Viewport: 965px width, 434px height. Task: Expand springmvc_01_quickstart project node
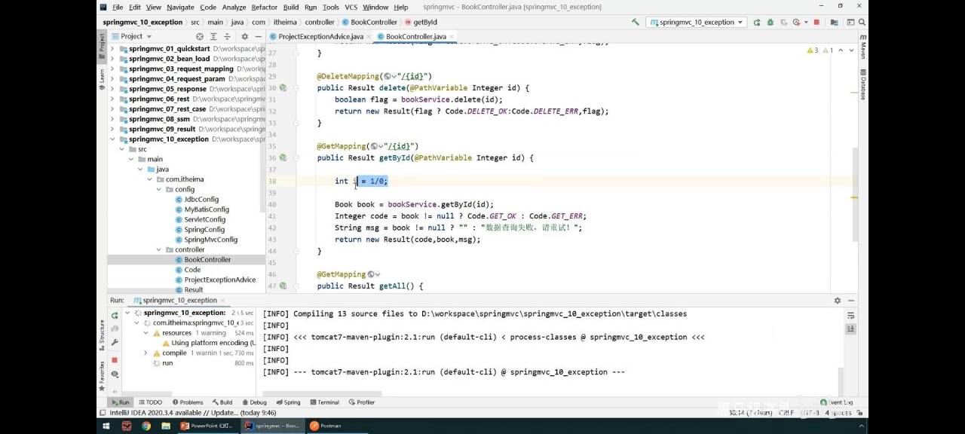[113, 49]
